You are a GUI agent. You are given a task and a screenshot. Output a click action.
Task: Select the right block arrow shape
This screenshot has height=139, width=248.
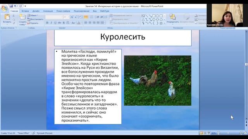154,20
